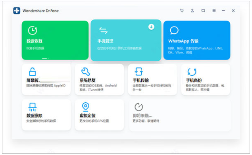Click the 更改你的手机GPS位置 description
Viewport: 252px width, 155px height.
pos(94,121)
